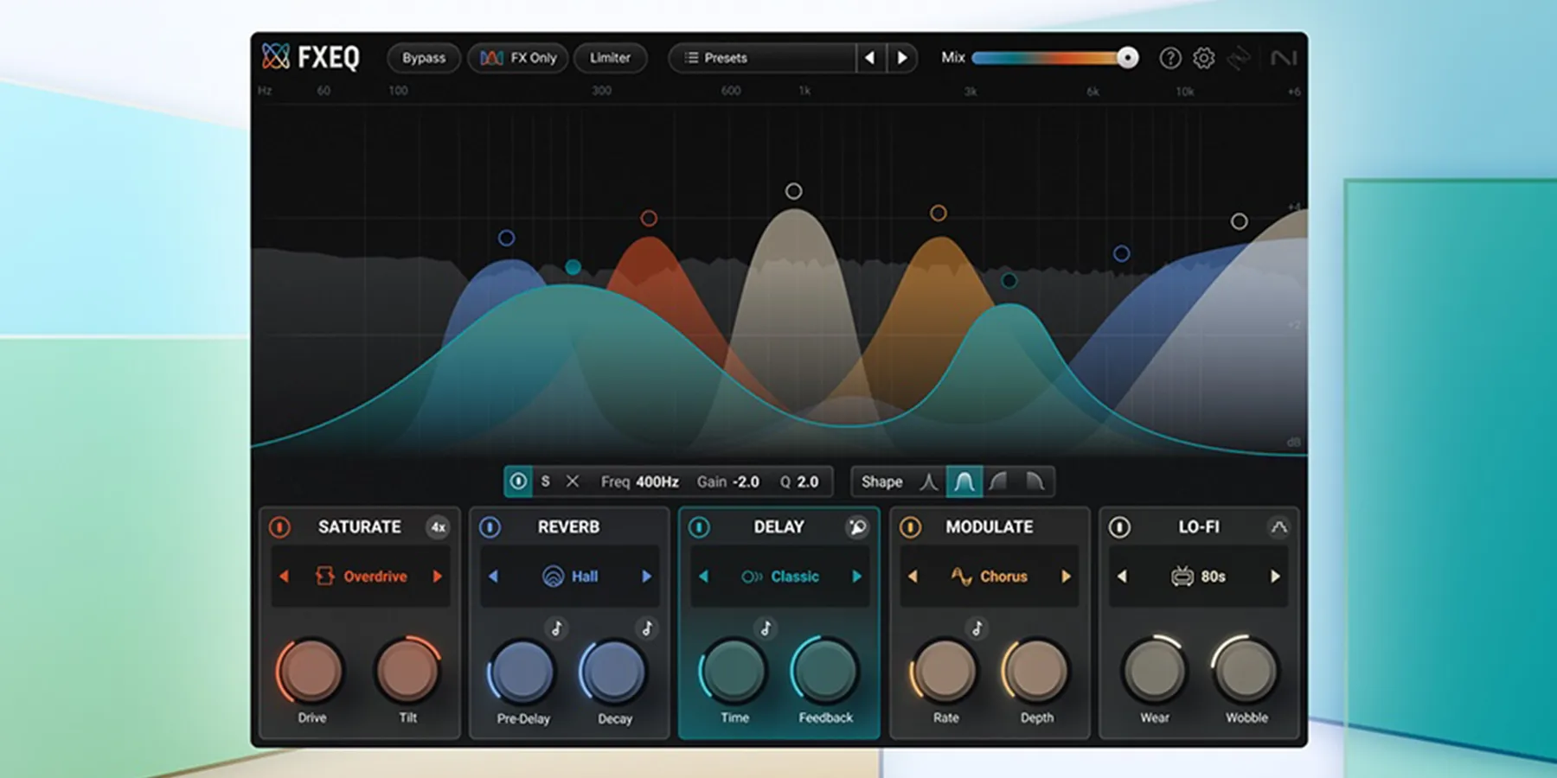Click the note sync icon above Delay Time knob
This screenshot has height=778, width=1557.
(765, 628)
